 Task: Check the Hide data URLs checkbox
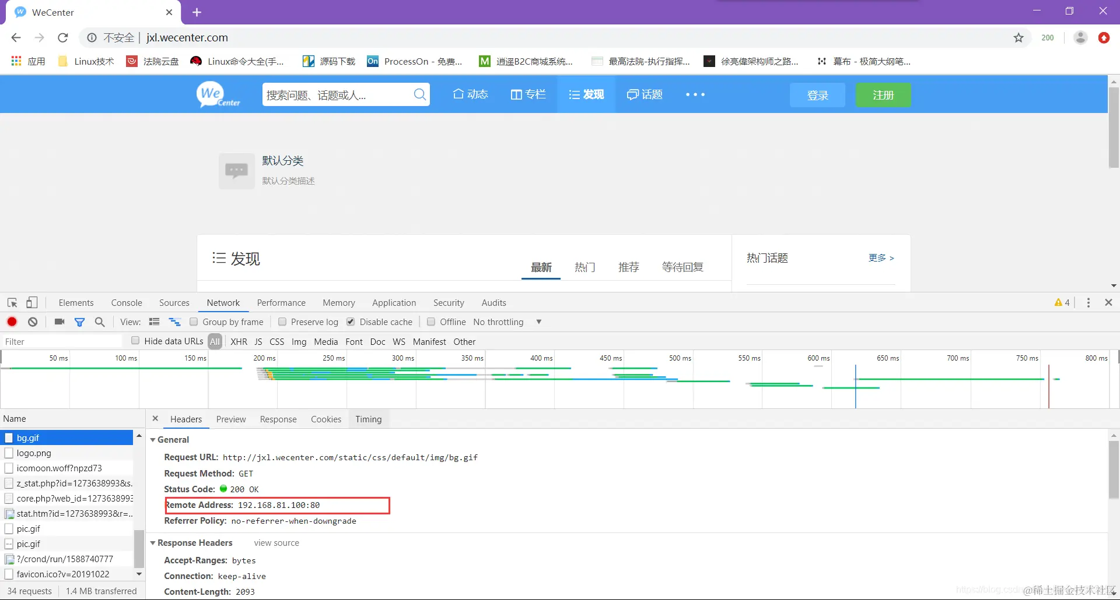[x=135, y=340]
